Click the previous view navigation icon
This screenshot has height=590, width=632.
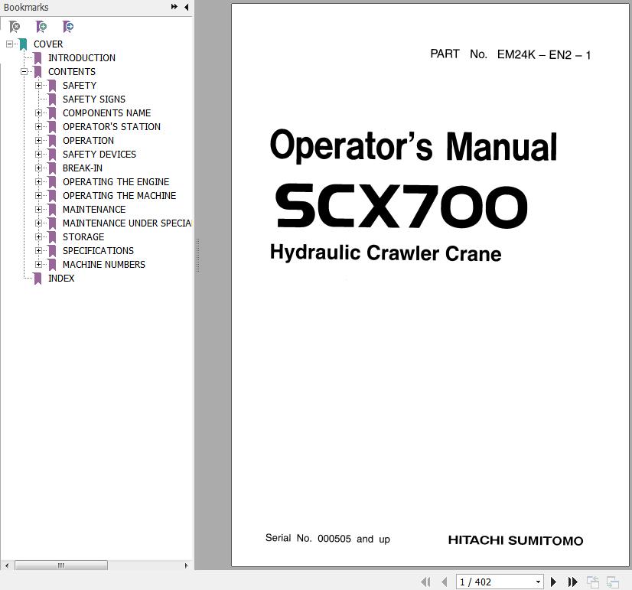coord(592,582)
